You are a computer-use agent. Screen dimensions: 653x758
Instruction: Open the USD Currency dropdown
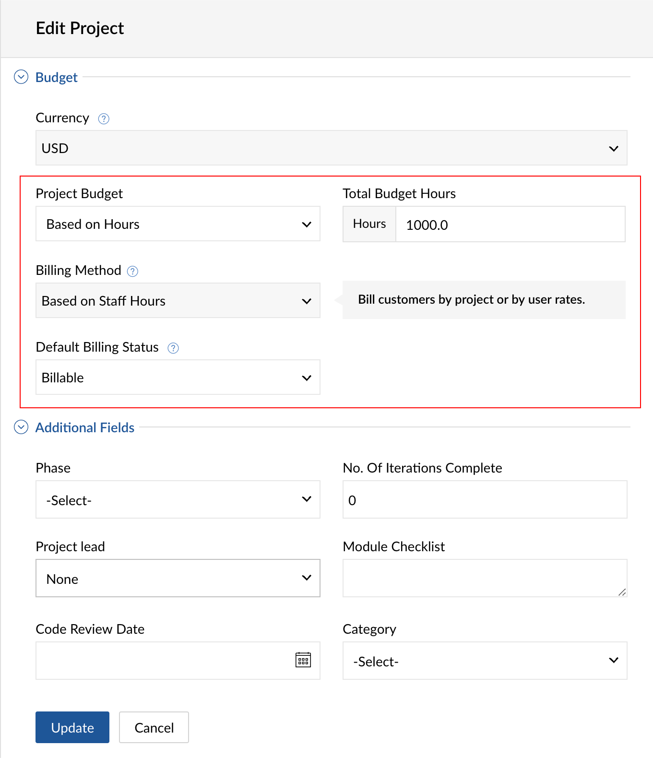coord(331,148)
